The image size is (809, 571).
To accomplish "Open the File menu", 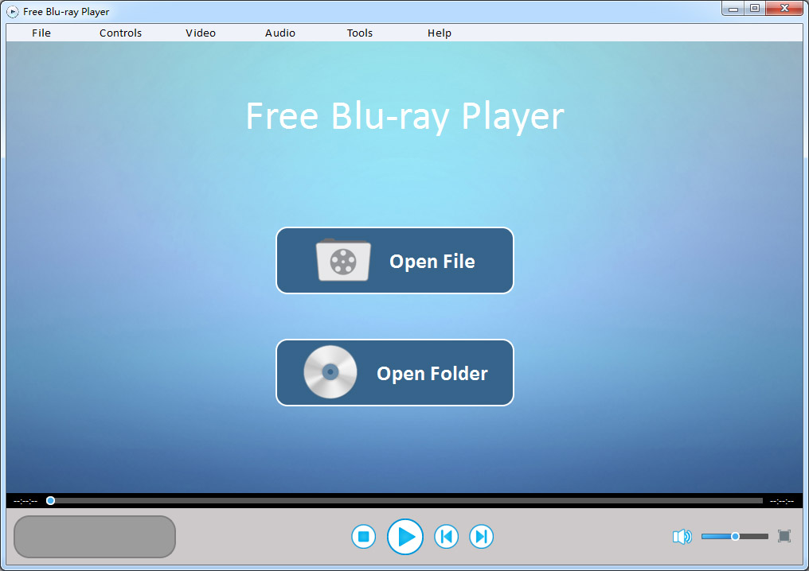I will click(x=41, y=33).
